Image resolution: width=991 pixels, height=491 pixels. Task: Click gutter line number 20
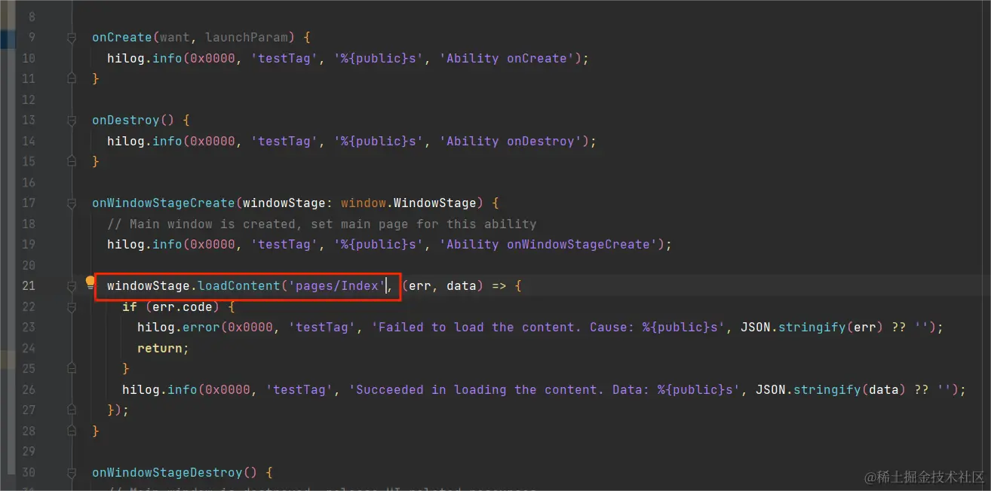[x=29, y=265]
